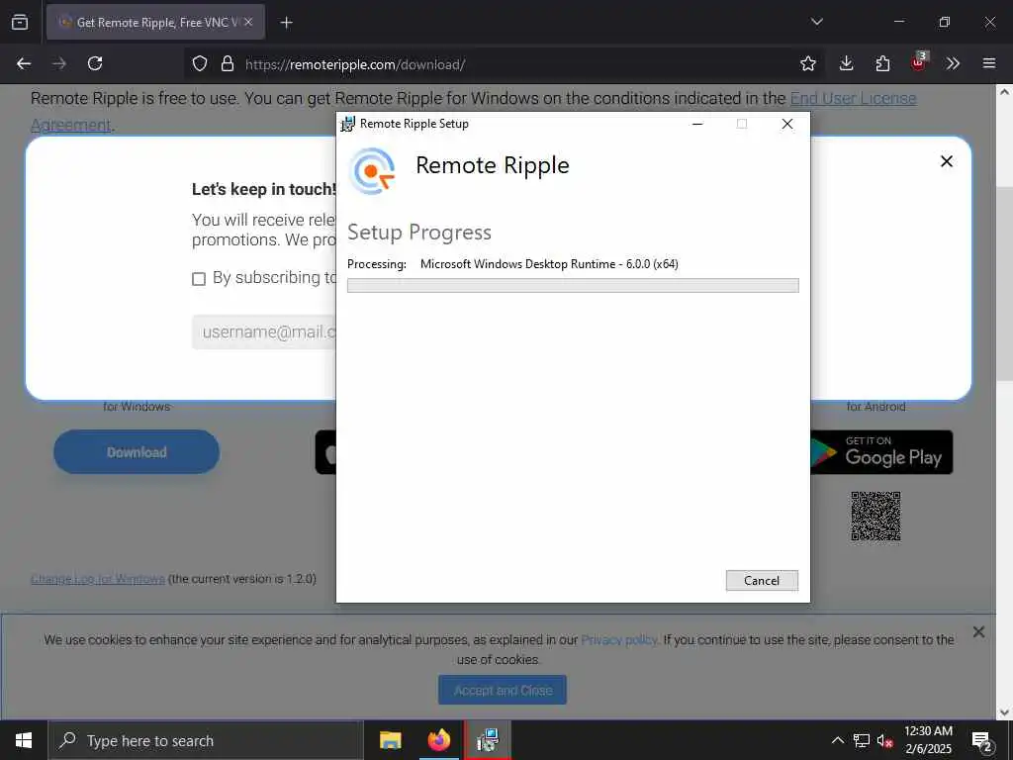
Task: Open Google Play store badge
Action: pos(881,452)
